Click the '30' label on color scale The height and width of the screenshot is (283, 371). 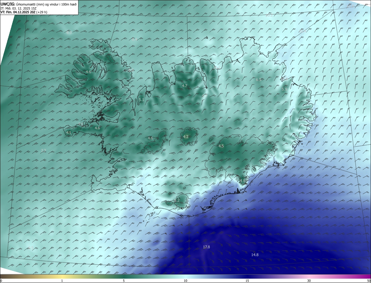[x=309, y=281]
